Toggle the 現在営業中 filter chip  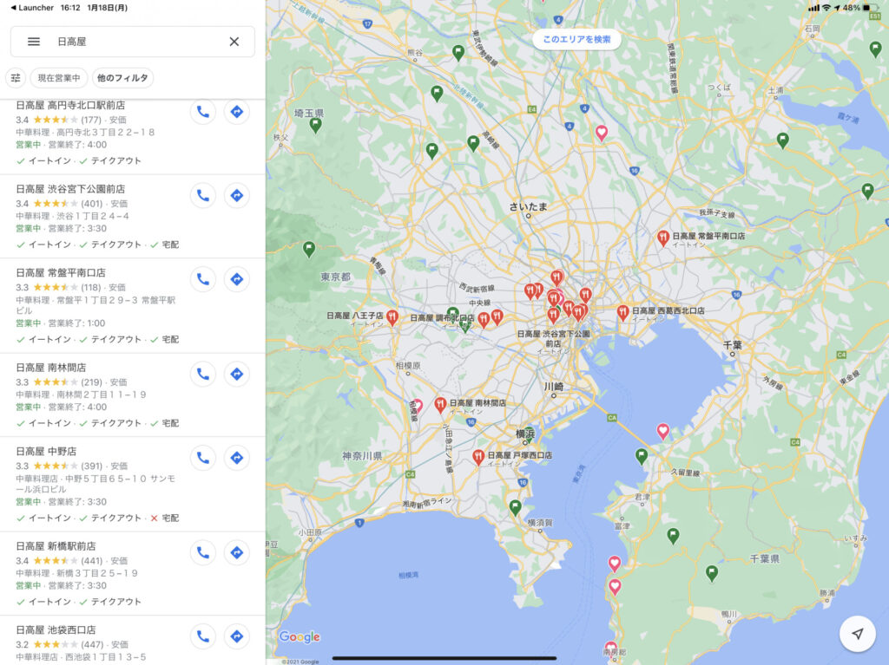(59, 78)
